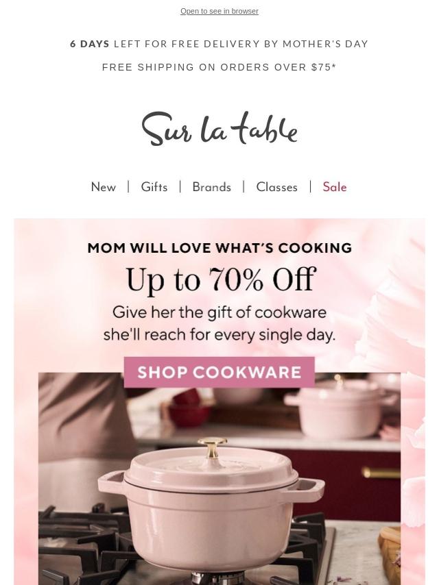Click the gift of cookware description text
439x585 pixels.
(219, 323)
